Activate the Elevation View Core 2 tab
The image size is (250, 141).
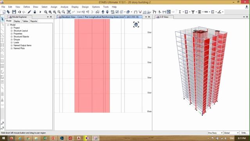100,17
